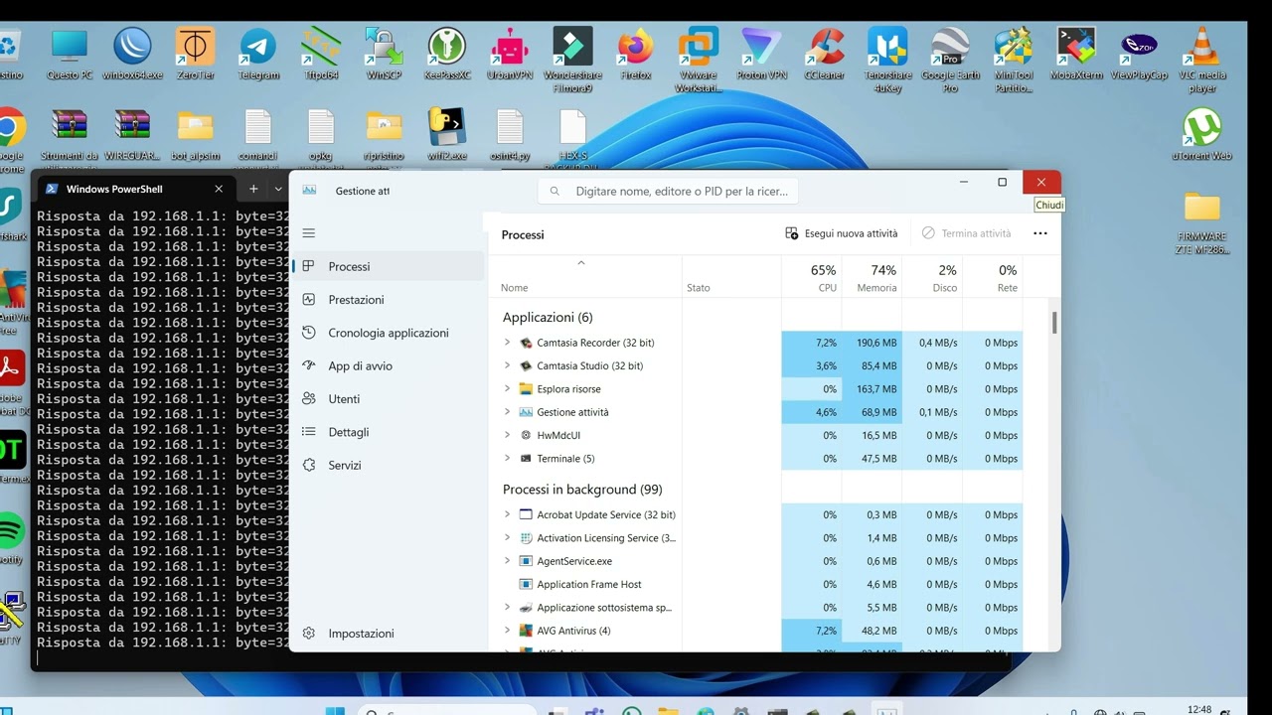Expand the HwMdcUI process

point(507,435)
